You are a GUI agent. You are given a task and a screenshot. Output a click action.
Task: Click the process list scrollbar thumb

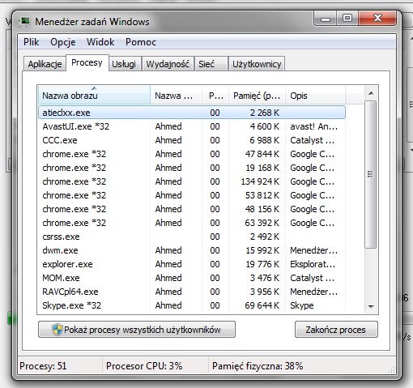(371, 174)
